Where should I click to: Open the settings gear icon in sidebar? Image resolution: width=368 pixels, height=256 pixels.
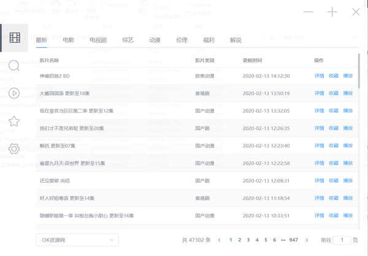point(15,149)
